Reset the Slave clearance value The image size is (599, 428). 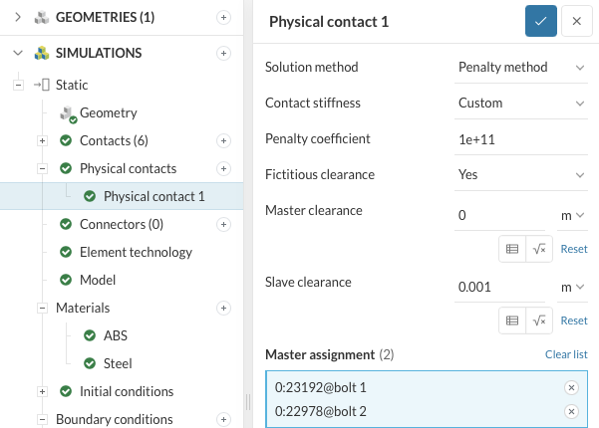(574, 321)
